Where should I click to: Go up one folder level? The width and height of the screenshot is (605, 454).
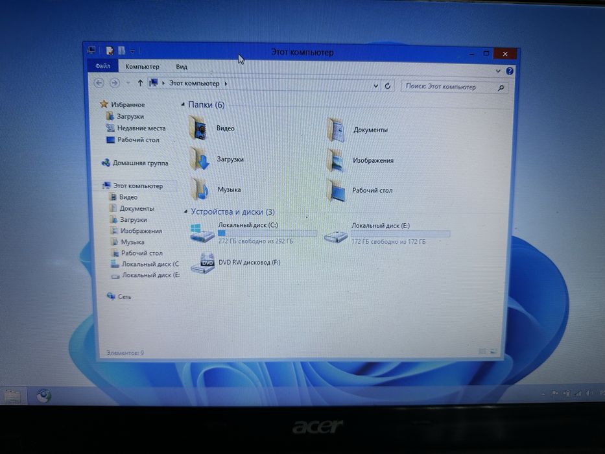point(140,83)
